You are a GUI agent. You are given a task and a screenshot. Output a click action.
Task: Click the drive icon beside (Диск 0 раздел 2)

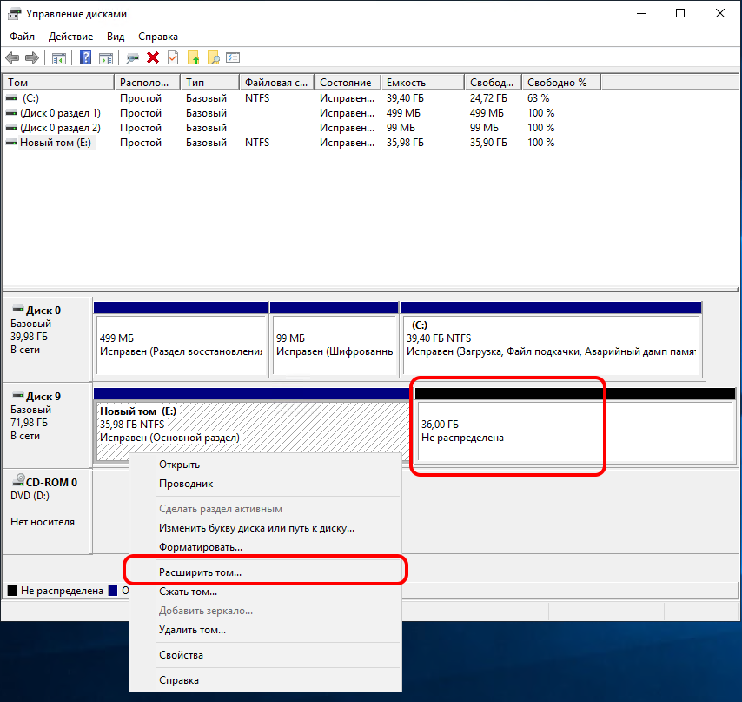point(11,127)
